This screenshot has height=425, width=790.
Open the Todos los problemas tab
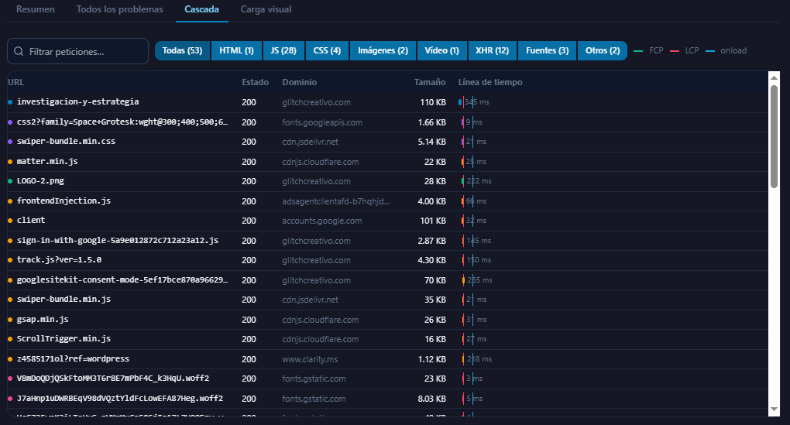[119, 9]
